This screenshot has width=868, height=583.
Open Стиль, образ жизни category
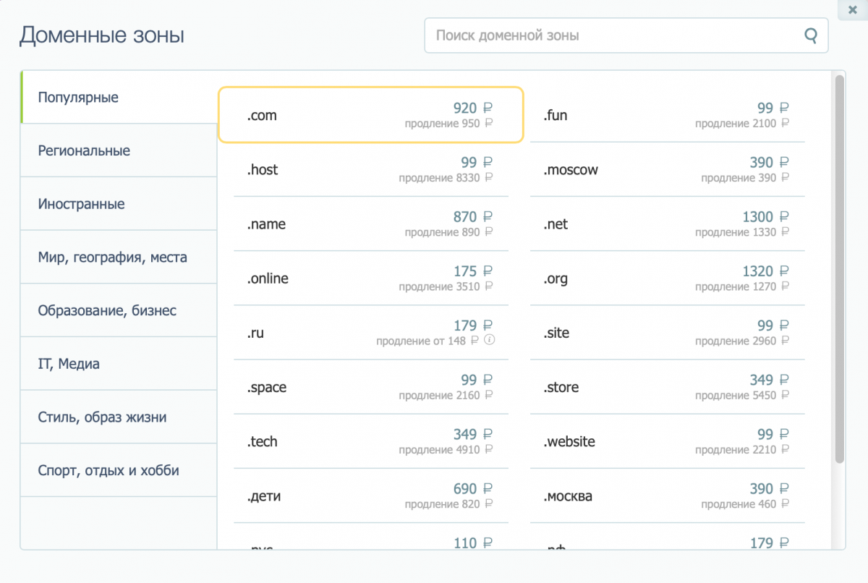point(119,417)
